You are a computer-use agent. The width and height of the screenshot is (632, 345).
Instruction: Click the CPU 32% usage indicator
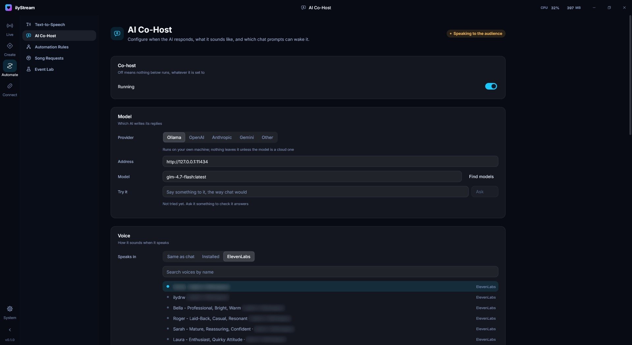tap(550, 8)
